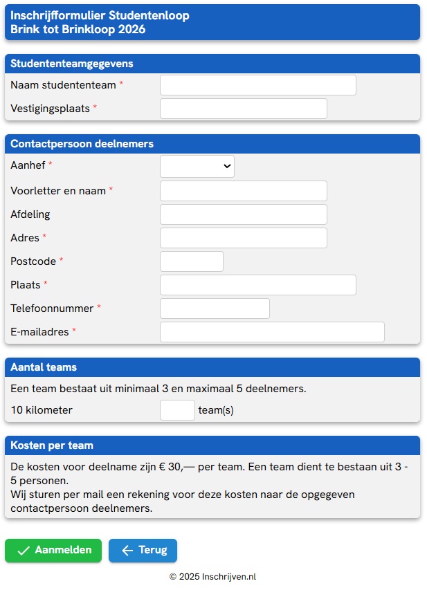This screenshot has height=590, width=427.
Task: Select the Voorletter en naam field
Action: click(x=243, y=191)
